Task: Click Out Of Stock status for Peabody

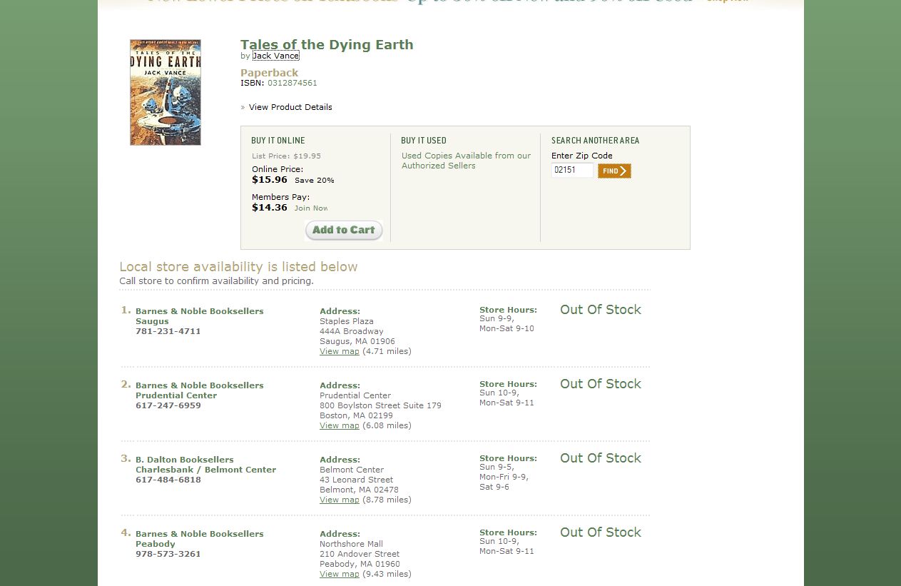Action: coord(601,532)
